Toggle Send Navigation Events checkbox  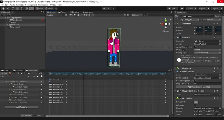point(195,81)
